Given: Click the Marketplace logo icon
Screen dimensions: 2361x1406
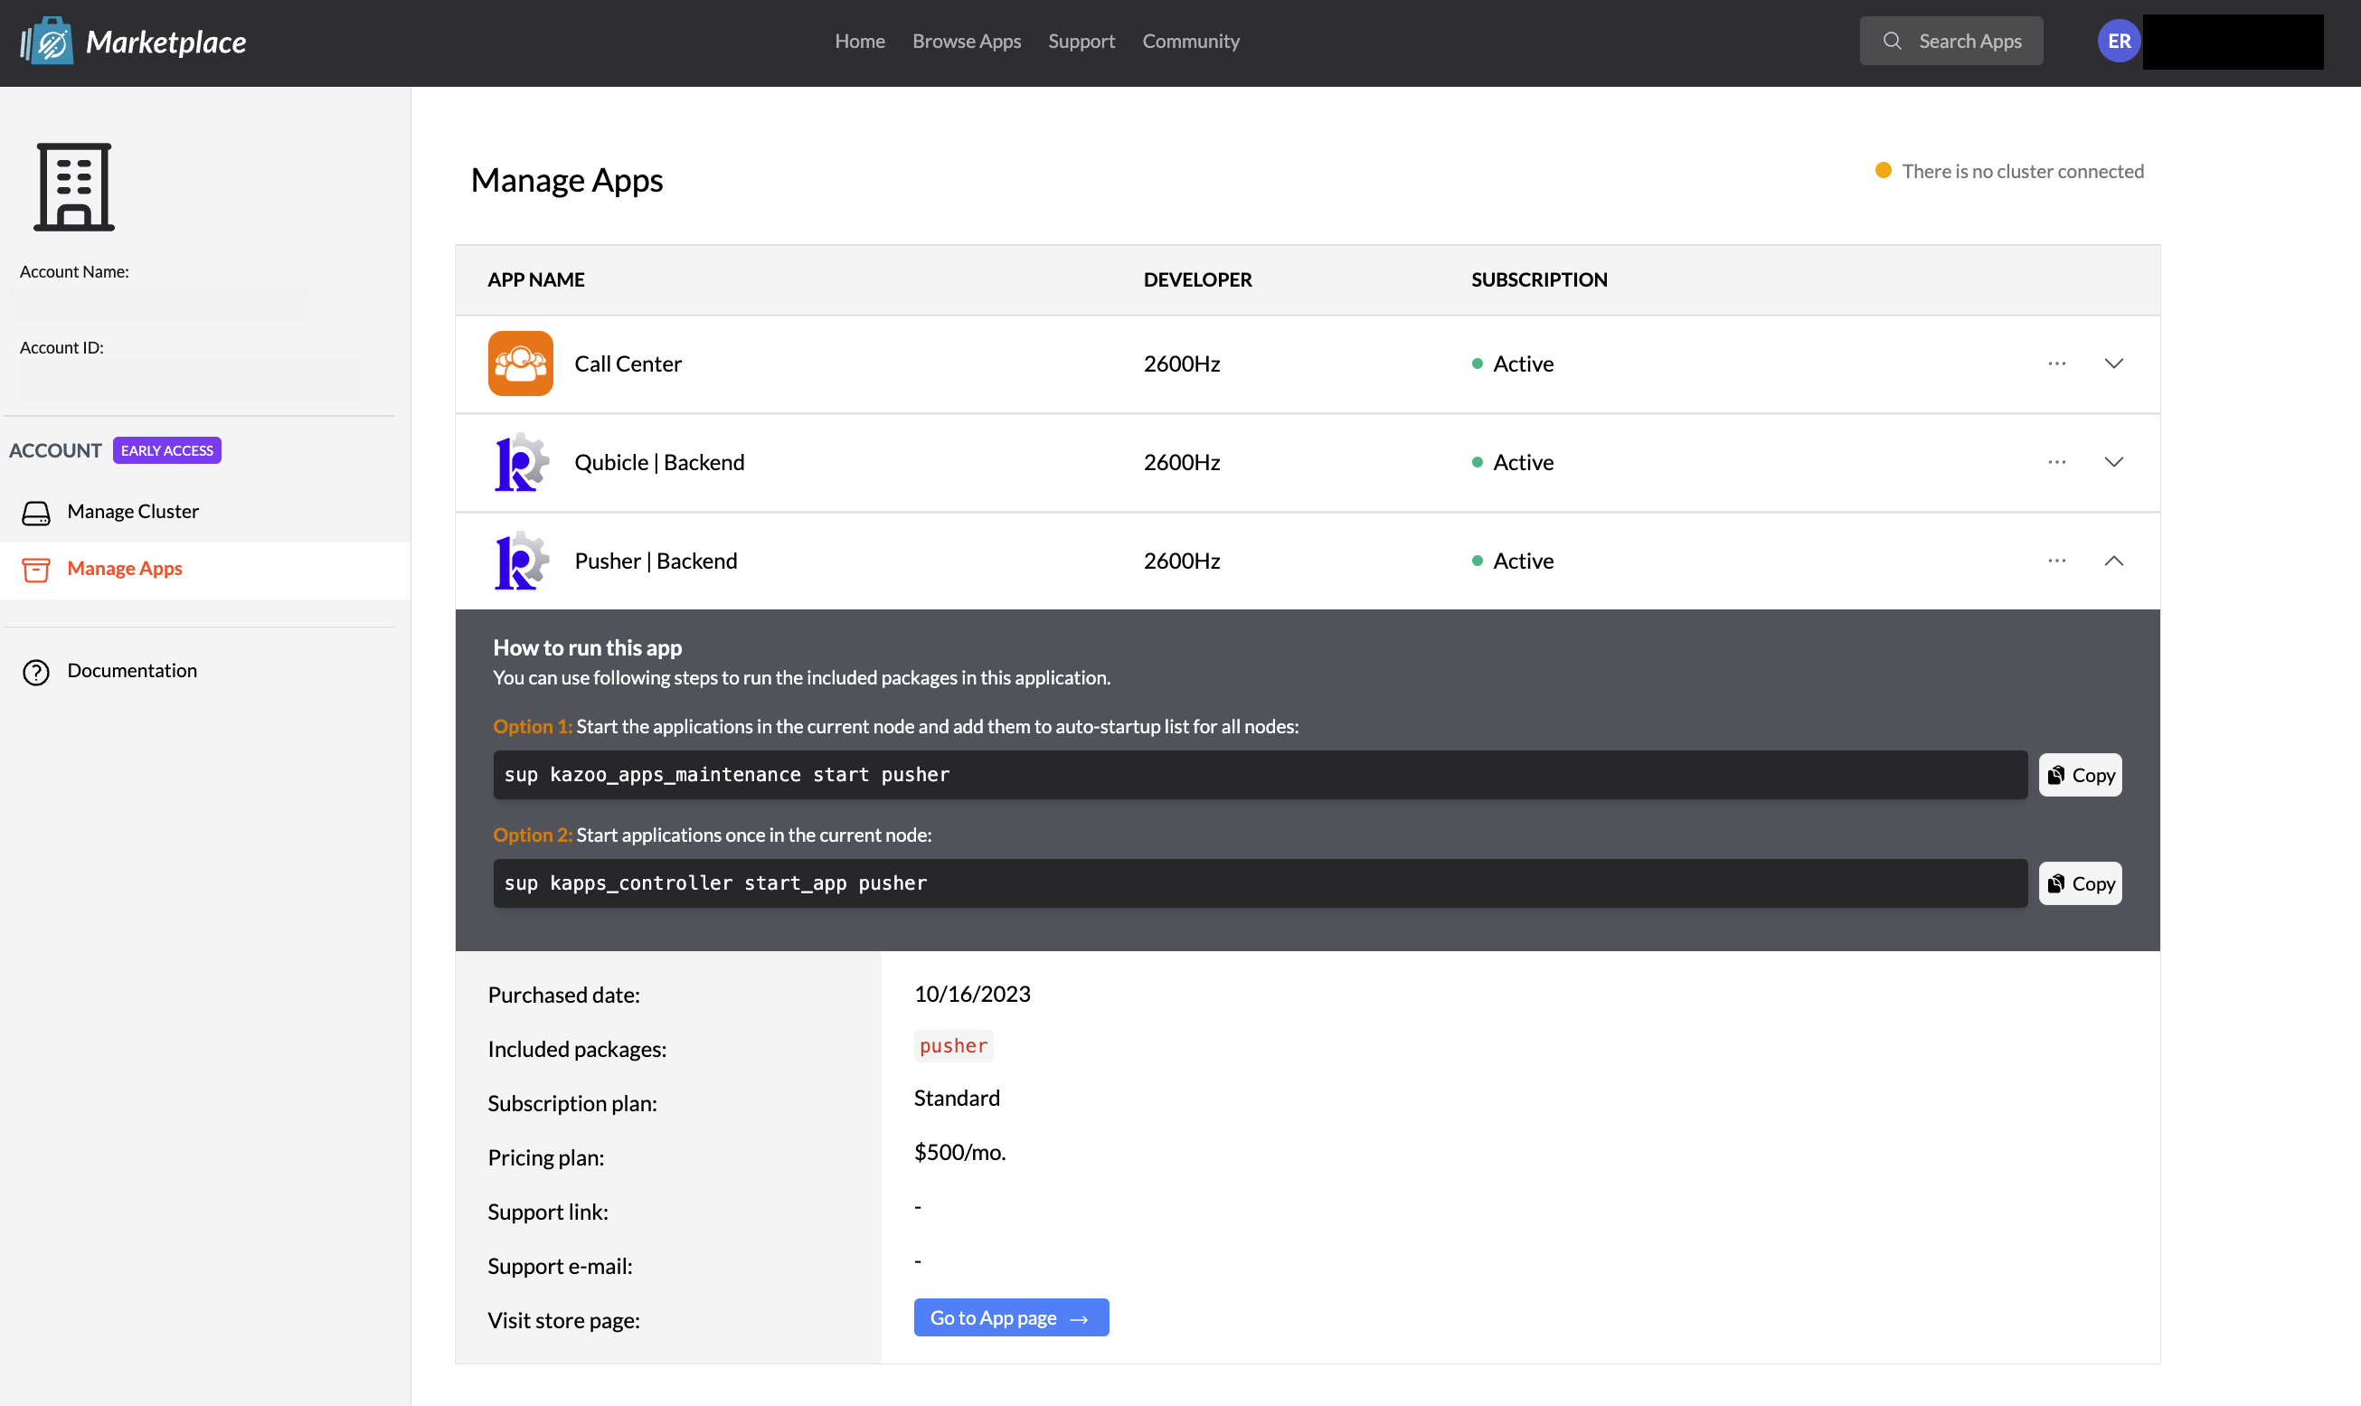Looking at the screenshot, I should pyautogui.click(x=47, y=42).
